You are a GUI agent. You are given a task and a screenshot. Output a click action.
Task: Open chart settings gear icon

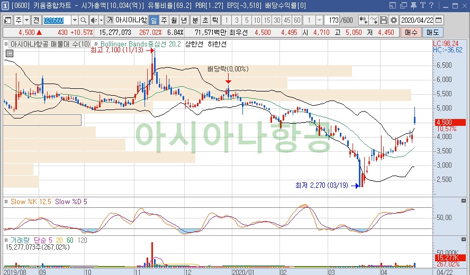tap(394, 21)
